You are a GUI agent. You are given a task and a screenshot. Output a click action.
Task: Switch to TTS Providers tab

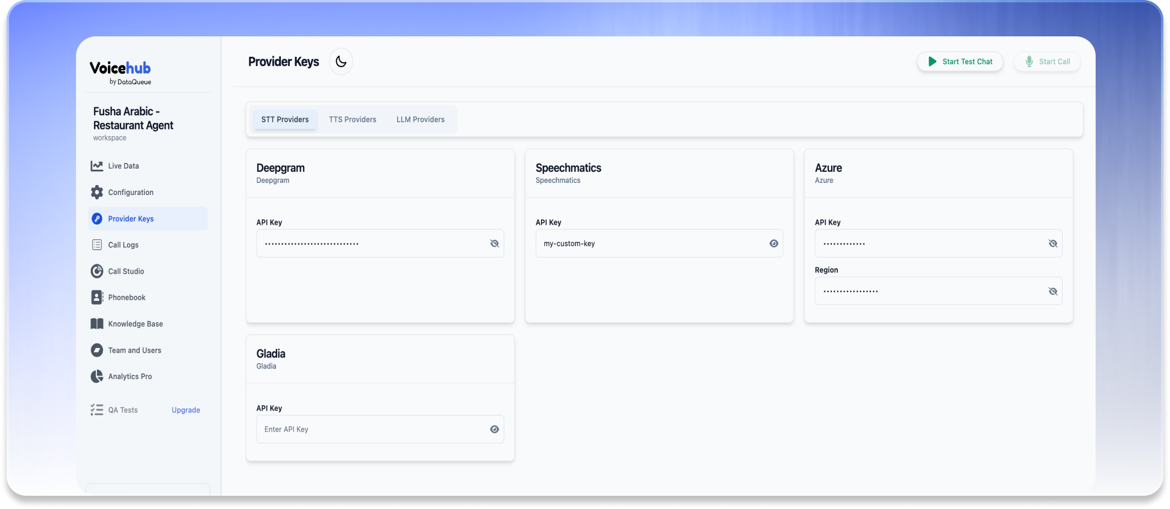tap(353, 120)
